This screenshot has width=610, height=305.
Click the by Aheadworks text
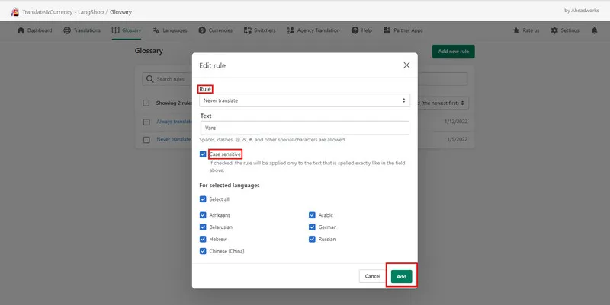click(x=582, y=11)
